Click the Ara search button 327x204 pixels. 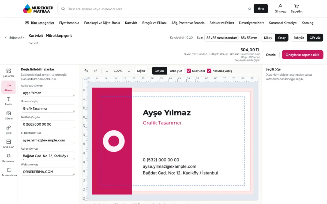tap(261, 9)
